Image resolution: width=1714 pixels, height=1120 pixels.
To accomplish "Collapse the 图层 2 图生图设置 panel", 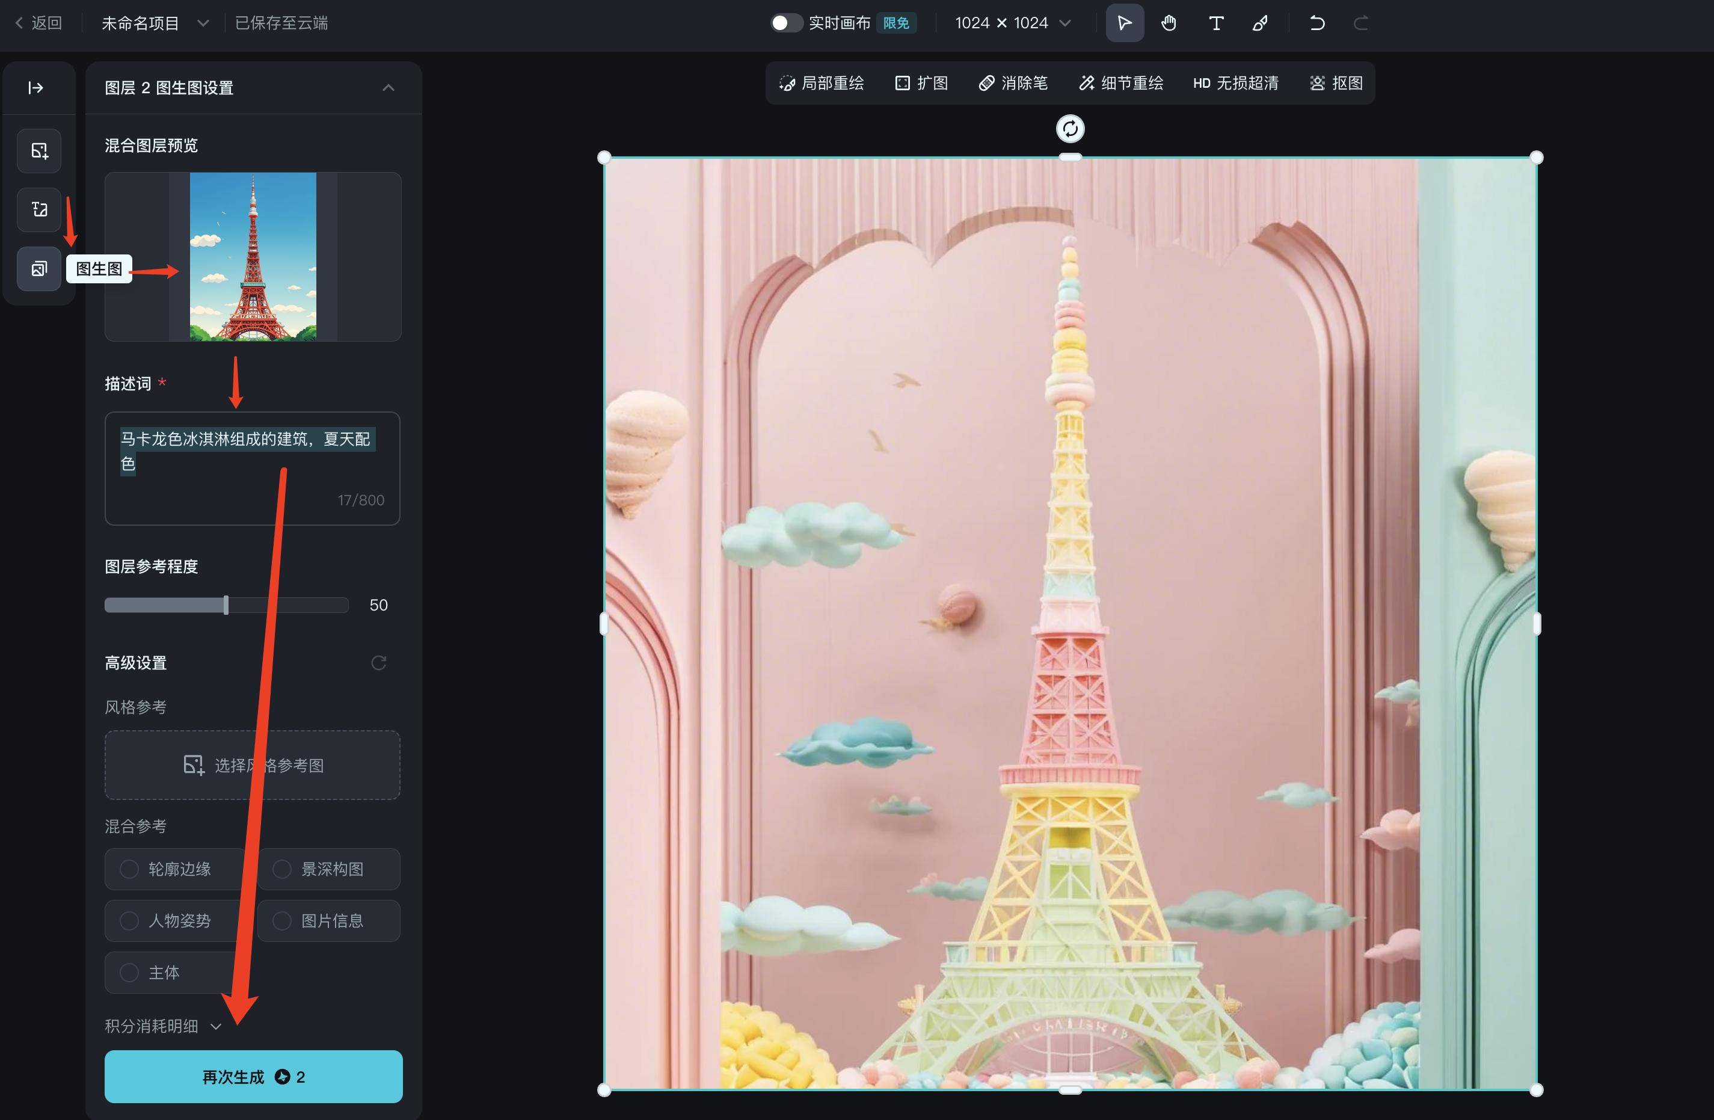I will (x=389, y=88).
